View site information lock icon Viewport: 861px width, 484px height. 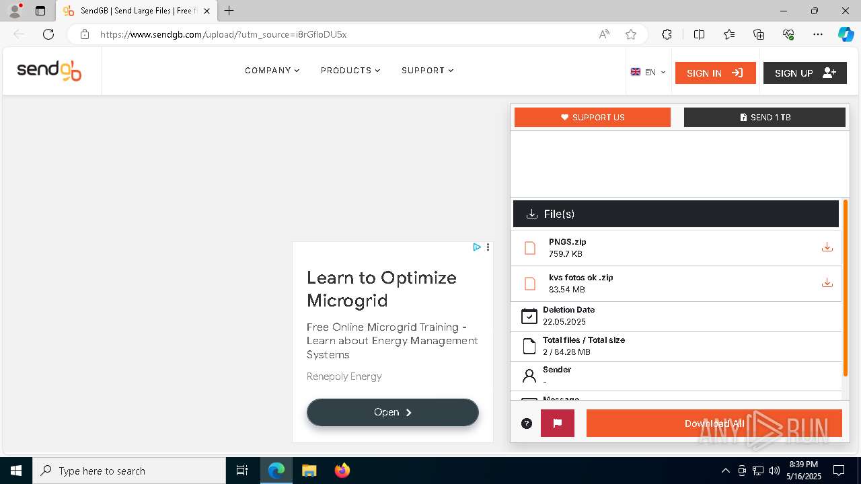84,34
